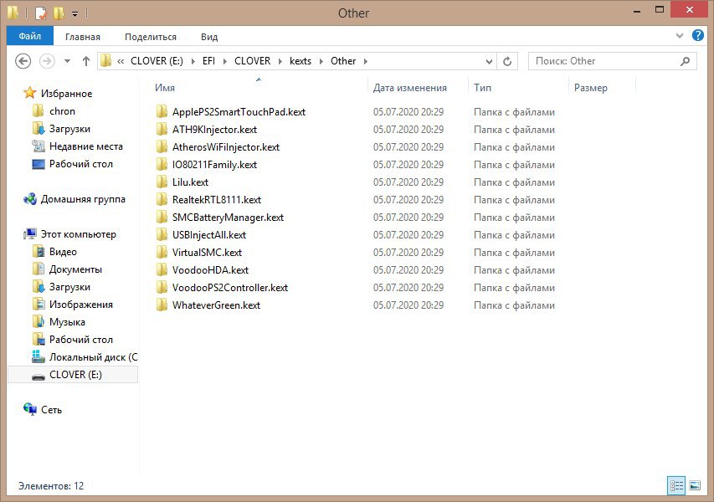Go up one folder level arrow

pyautogui.click(x=86, y=61)
